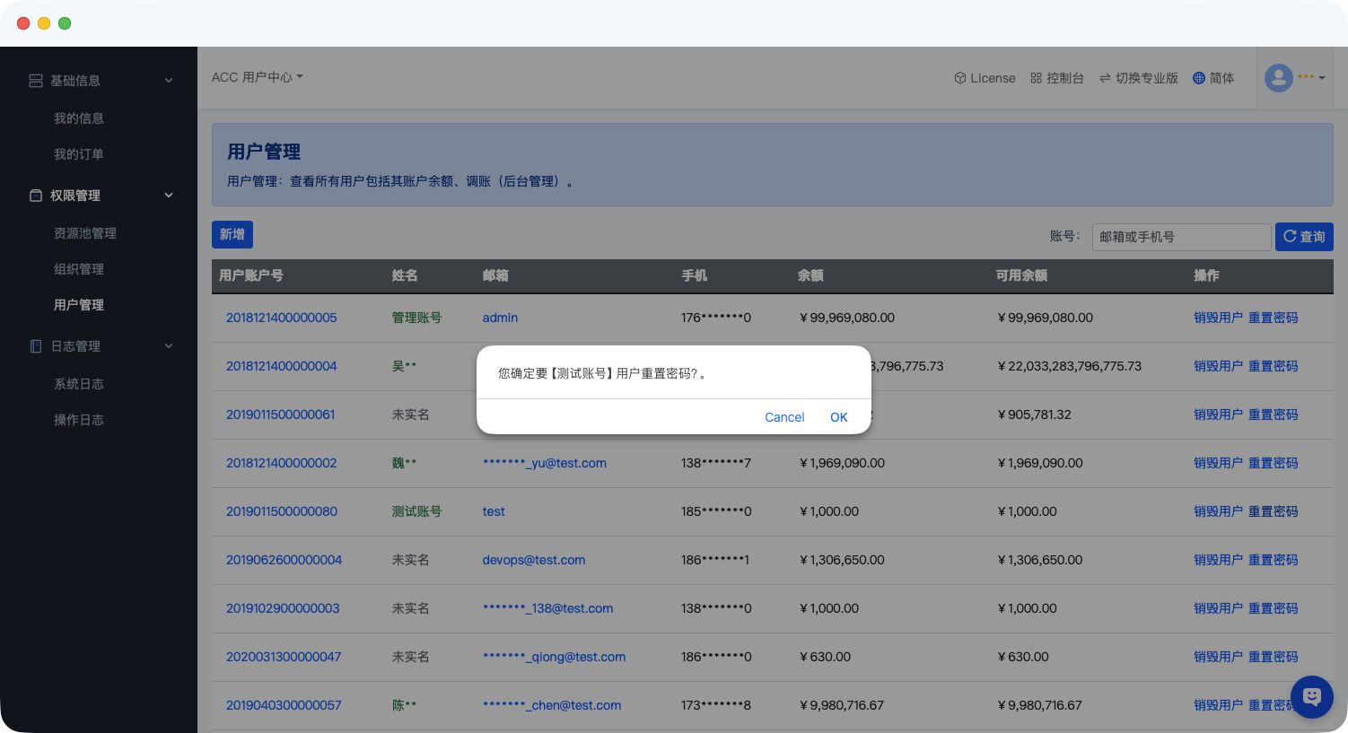Select 系统日志 in the sidebar
The height and width of the screenshot is (733, 1348).
click(x=79, y=384)
